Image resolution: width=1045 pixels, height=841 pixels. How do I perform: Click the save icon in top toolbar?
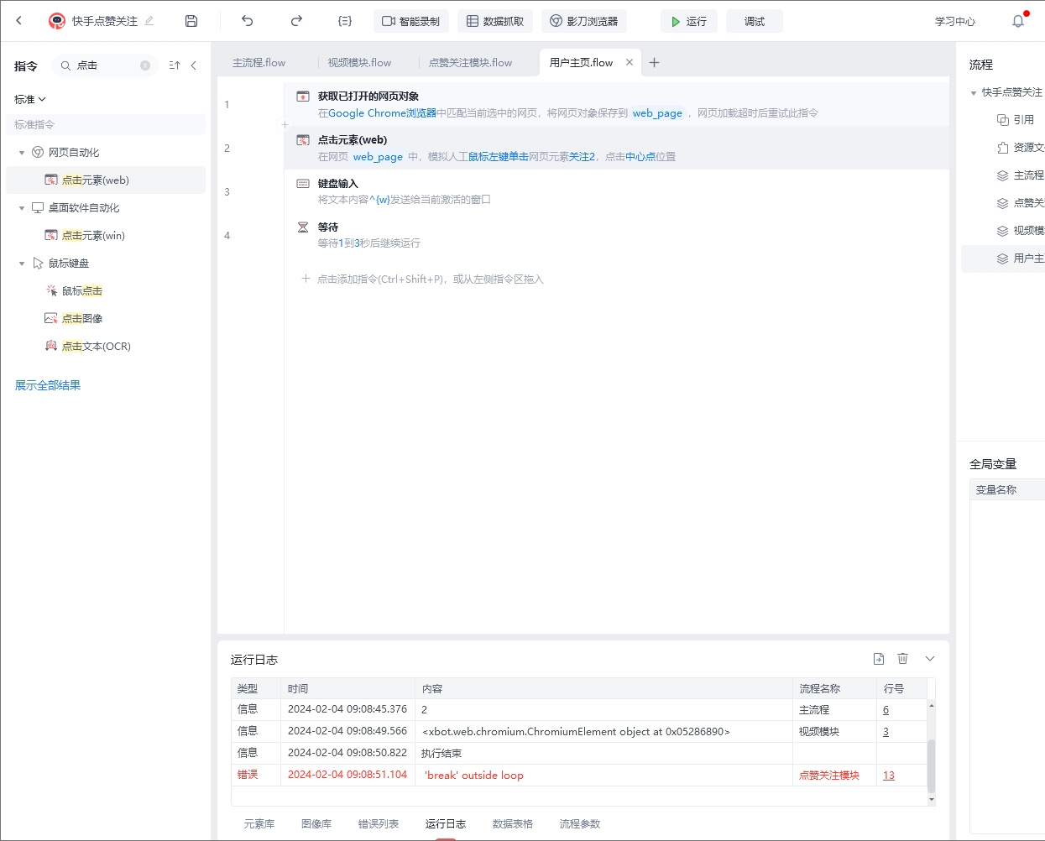(191, 21)
